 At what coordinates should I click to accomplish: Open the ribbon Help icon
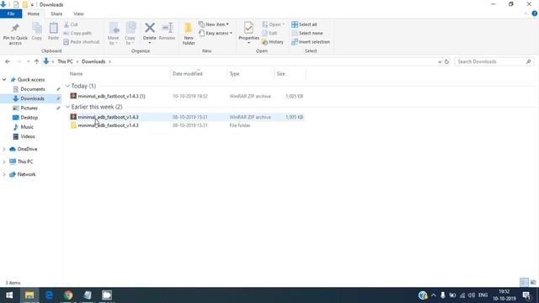[x=534, y=13]
